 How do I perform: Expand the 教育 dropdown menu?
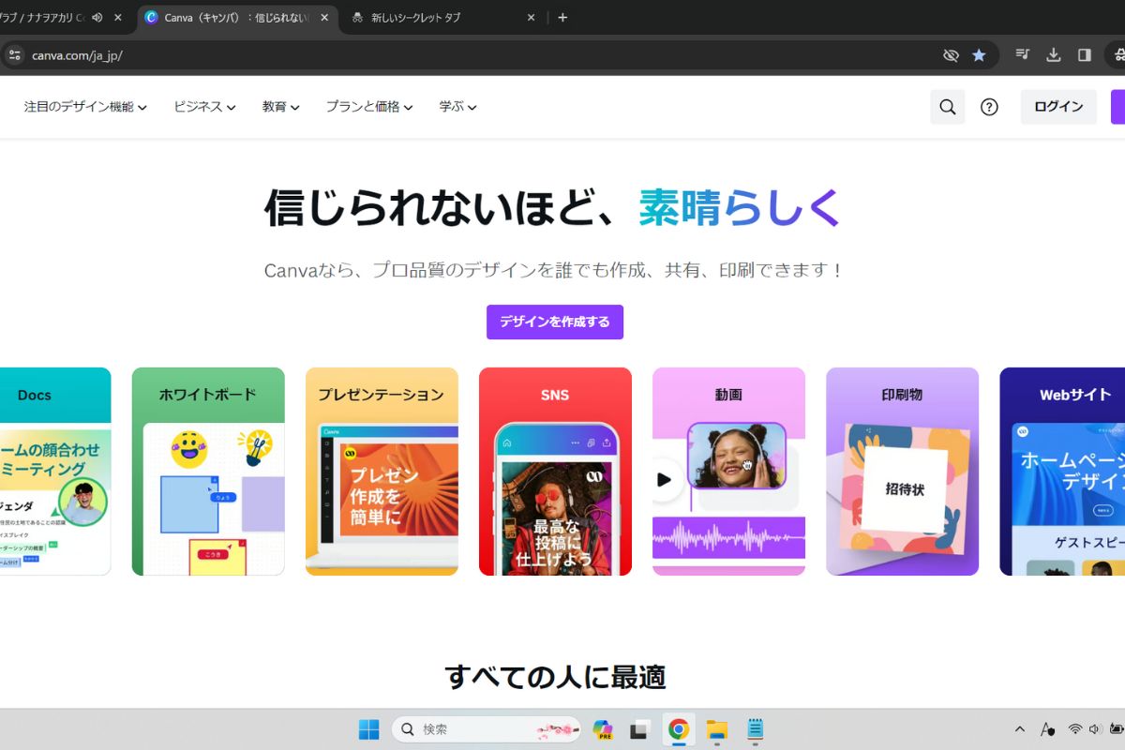(x=281, y=107)
